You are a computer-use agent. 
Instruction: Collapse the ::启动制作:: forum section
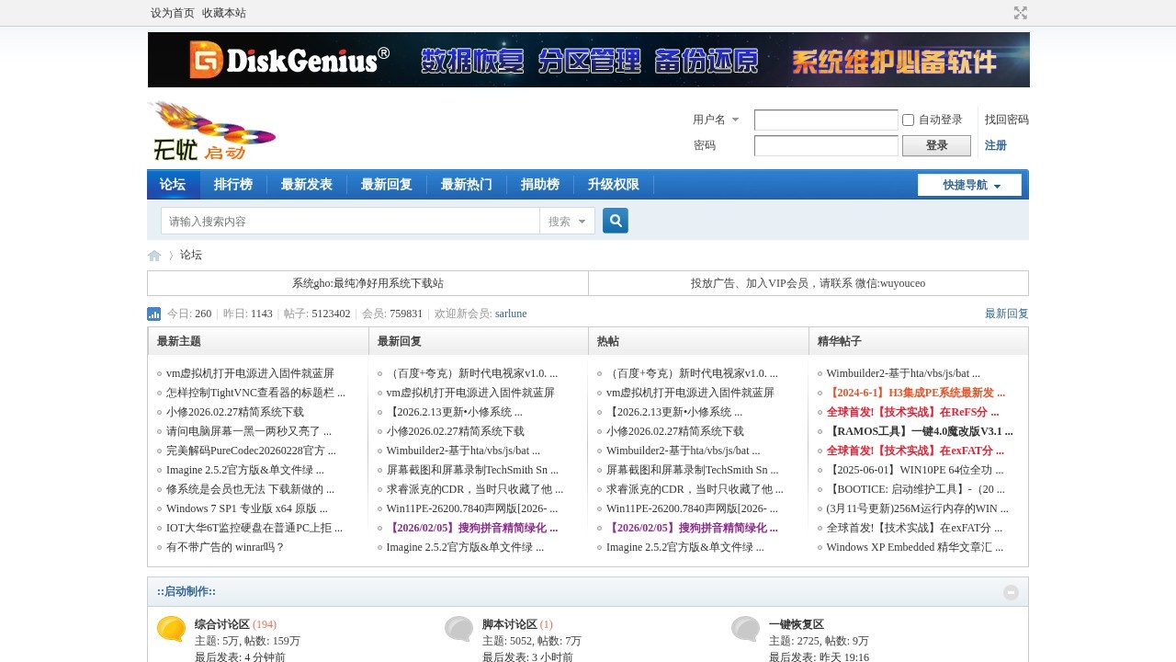[1012, 592]
